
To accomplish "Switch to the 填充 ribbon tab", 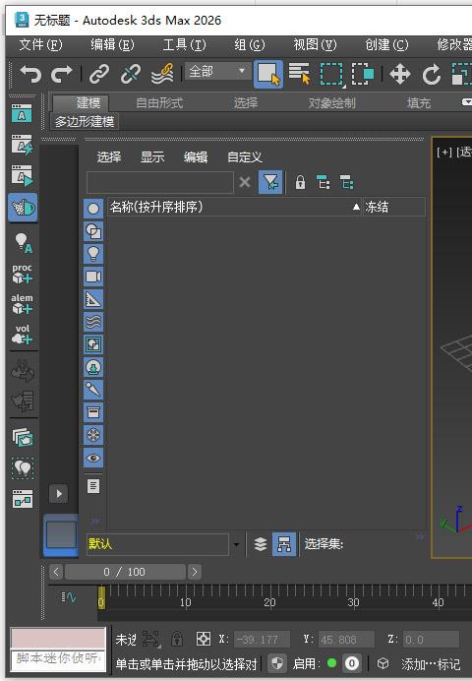I will coord(419,103).
